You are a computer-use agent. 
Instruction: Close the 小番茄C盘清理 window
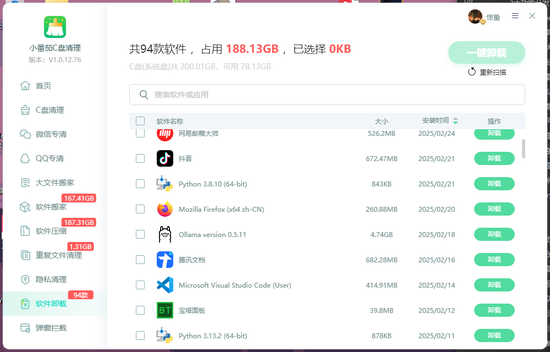(x=532, y=16)
